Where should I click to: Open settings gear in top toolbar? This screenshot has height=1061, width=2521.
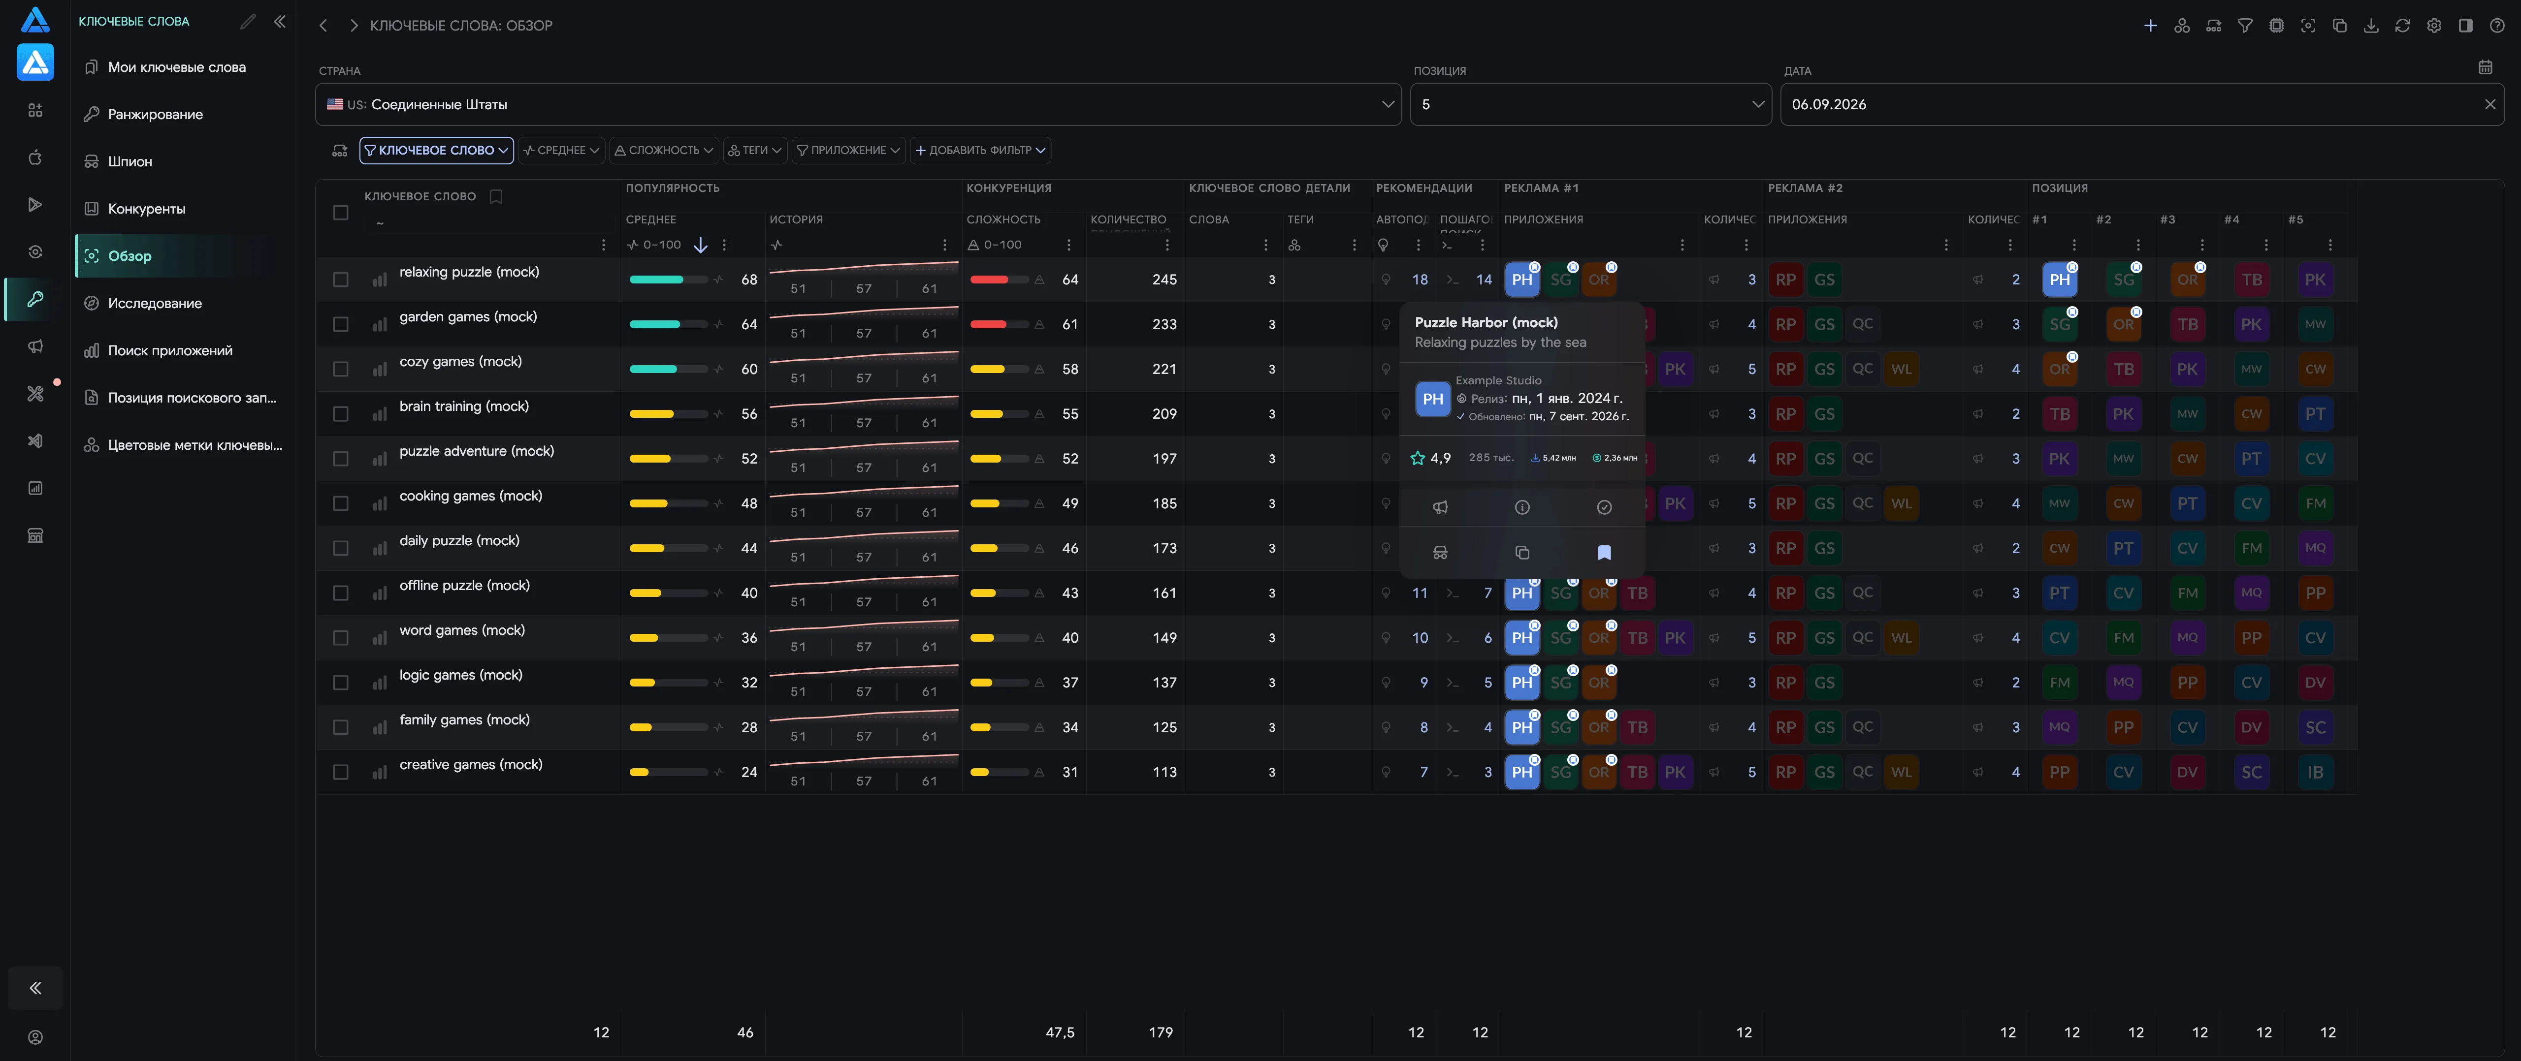pyautogui.click(x=2434, y=26)
